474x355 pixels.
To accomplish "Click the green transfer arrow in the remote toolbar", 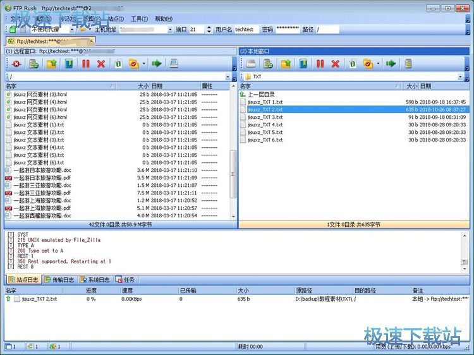I will tap(157, 64).
